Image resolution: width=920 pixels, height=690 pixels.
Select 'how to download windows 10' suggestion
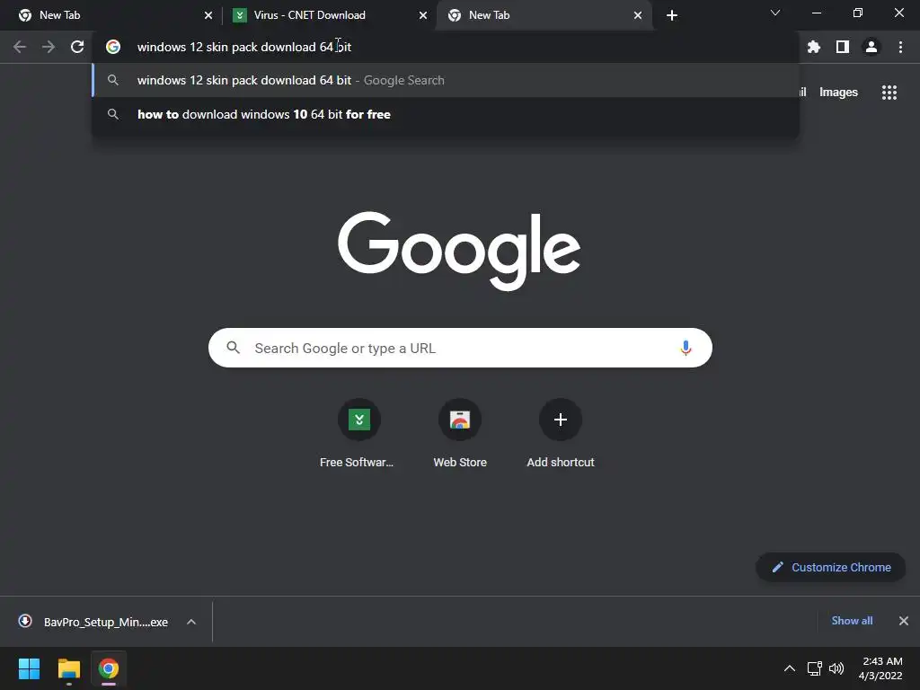[446, 114]
